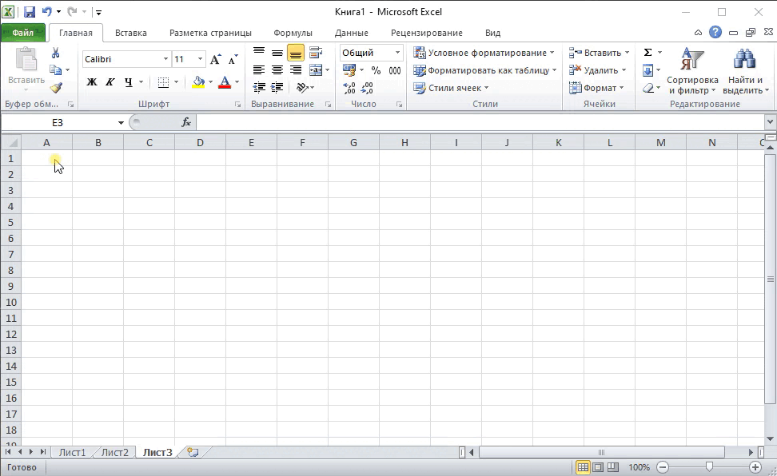Click Удалить cells button
Screen dimensions: 777x476
click(x=598, y=70)
